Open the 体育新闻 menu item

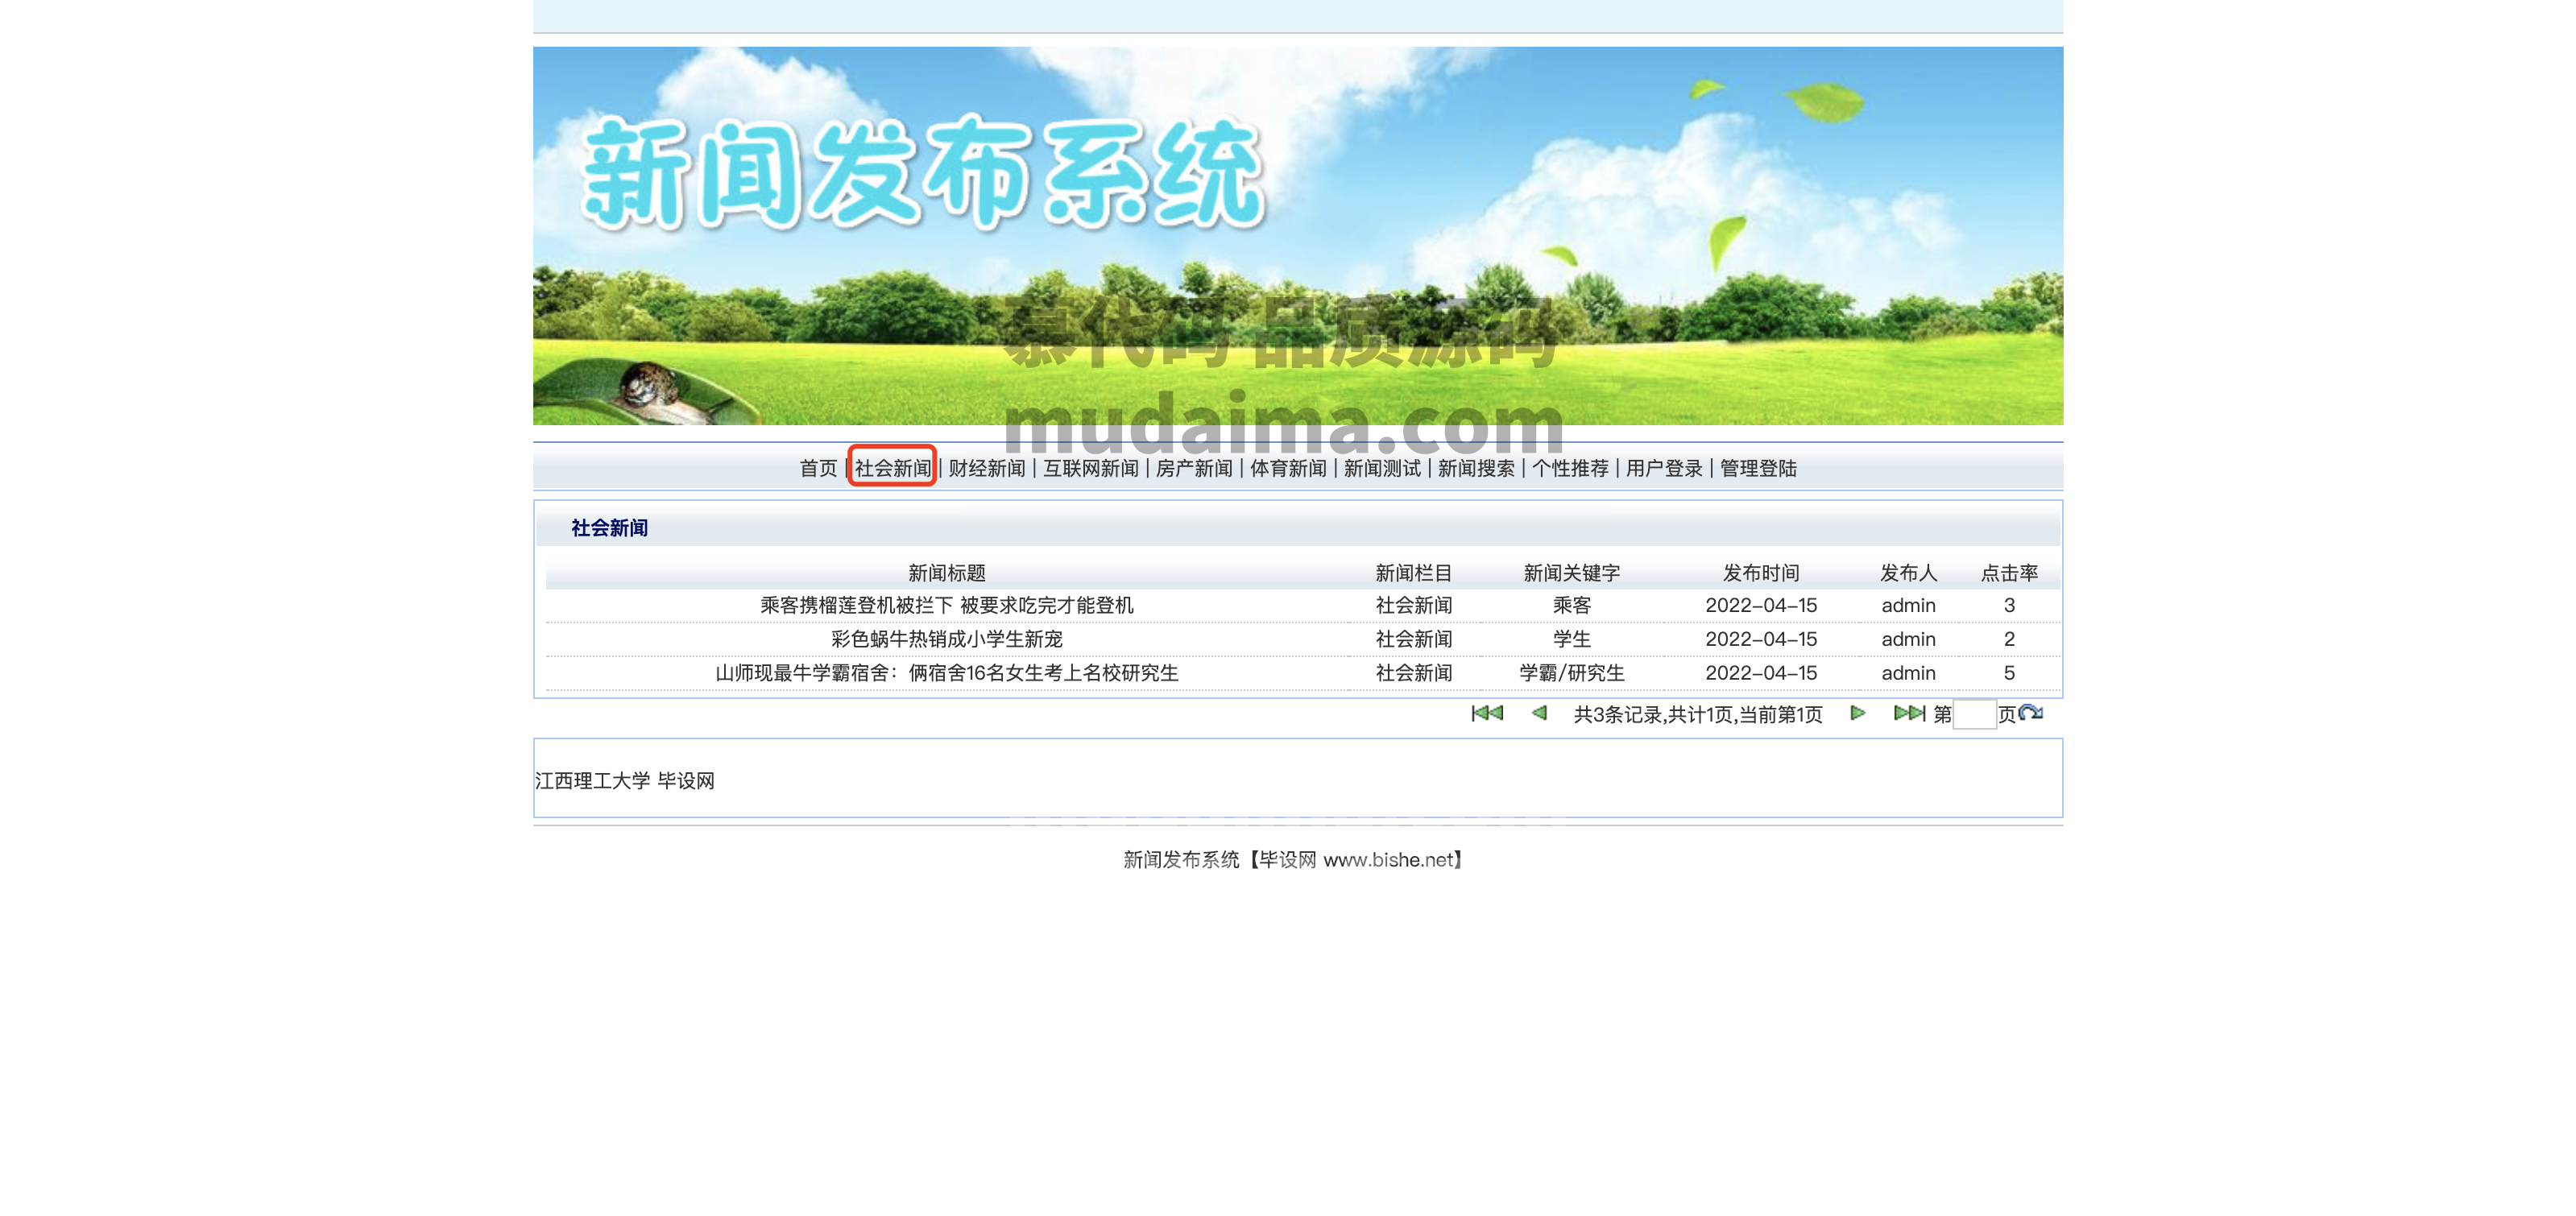1288,468
